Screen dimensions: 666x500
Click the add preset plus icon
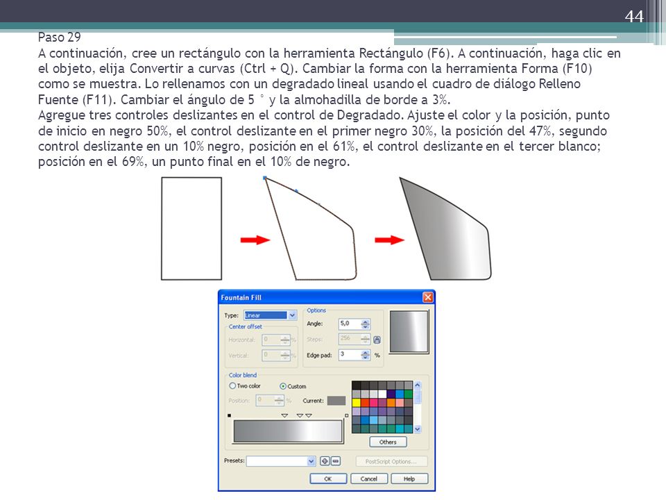coord(325,461)
